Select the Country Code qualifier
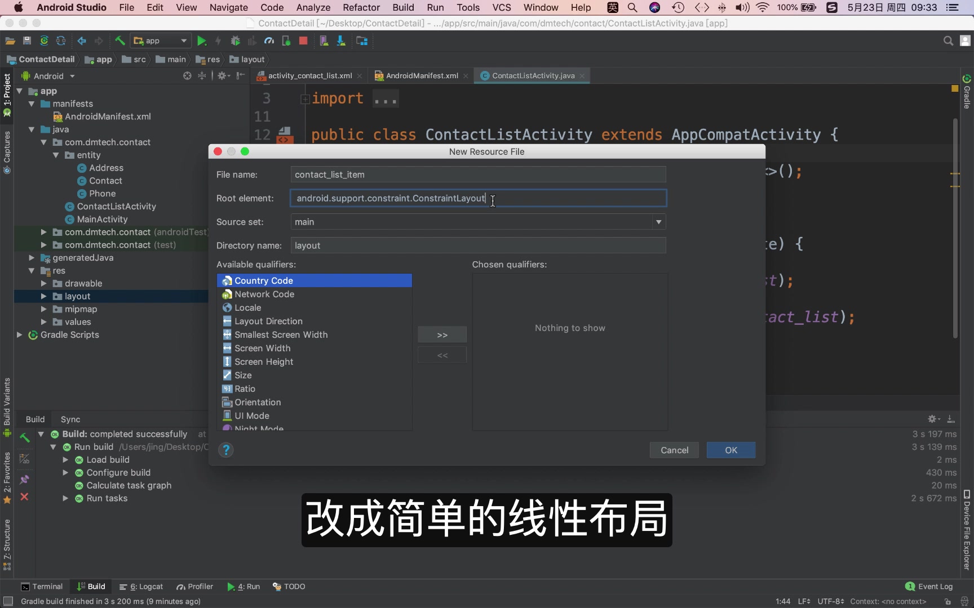Viewport: 974px width, 608px height. click(x=315, y=280)
